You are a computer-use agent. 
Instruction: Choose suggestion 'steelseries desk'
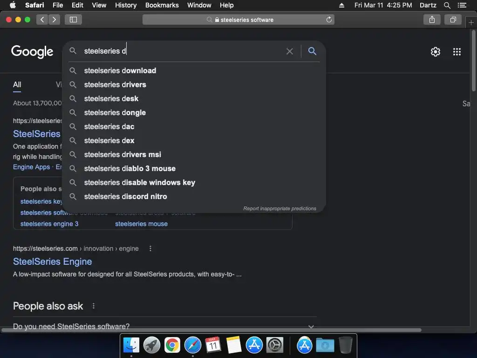tap(194, 99)
